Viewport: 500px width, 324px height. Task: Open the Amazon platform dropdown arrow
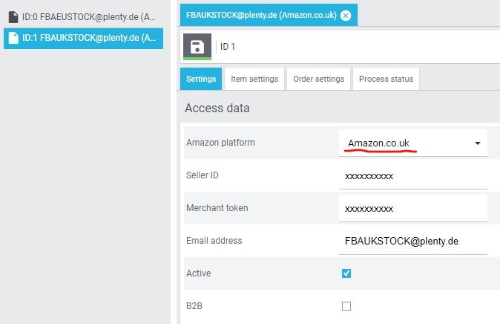click(x=478, y=143)
